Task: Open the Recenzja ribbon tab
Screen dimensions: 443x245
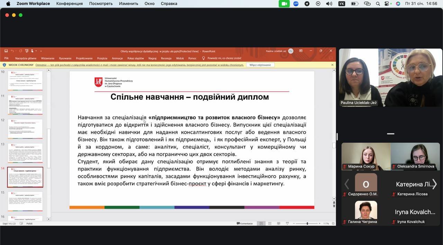Action: coord(166,58)
